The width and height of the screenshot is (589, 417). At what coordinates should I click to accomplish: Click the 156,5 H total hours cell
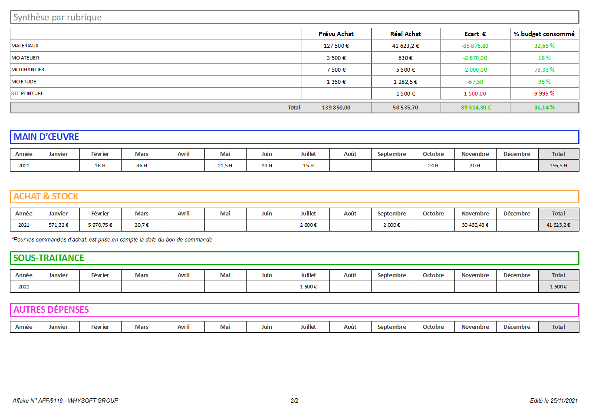pos(558,165)
